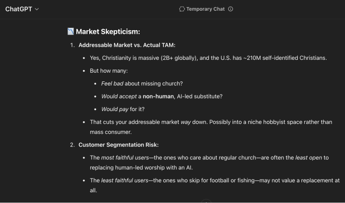Click the scroll-to-bottom arrow button
Image resolution: width=345 pixels, height=203 pixels.
point(206,201)
